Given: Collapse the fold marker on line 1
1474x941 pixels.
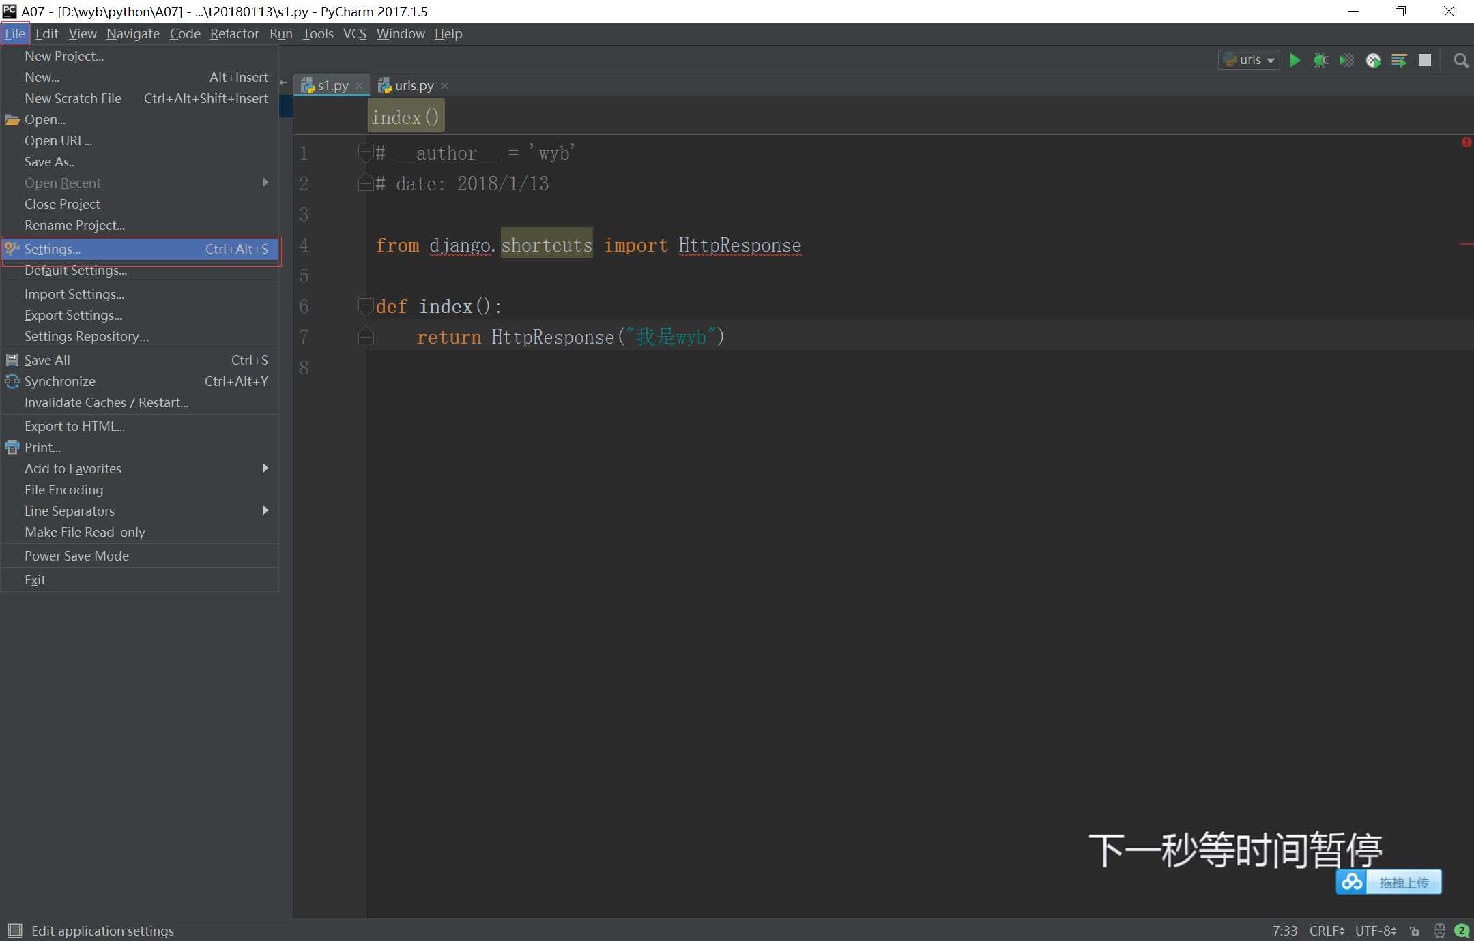Looking at the screenshot, I should coord(366,152).
